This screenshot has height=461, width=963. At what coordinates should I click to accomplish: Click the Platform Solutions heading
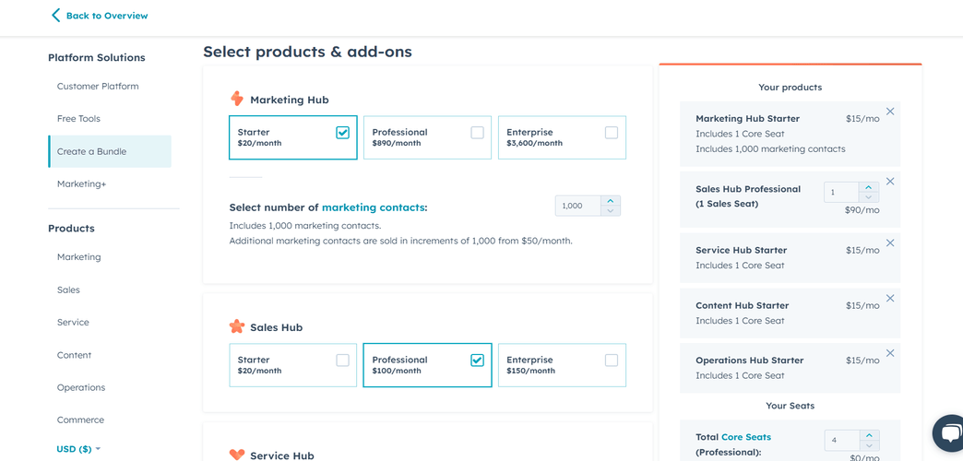pos(97,58)
